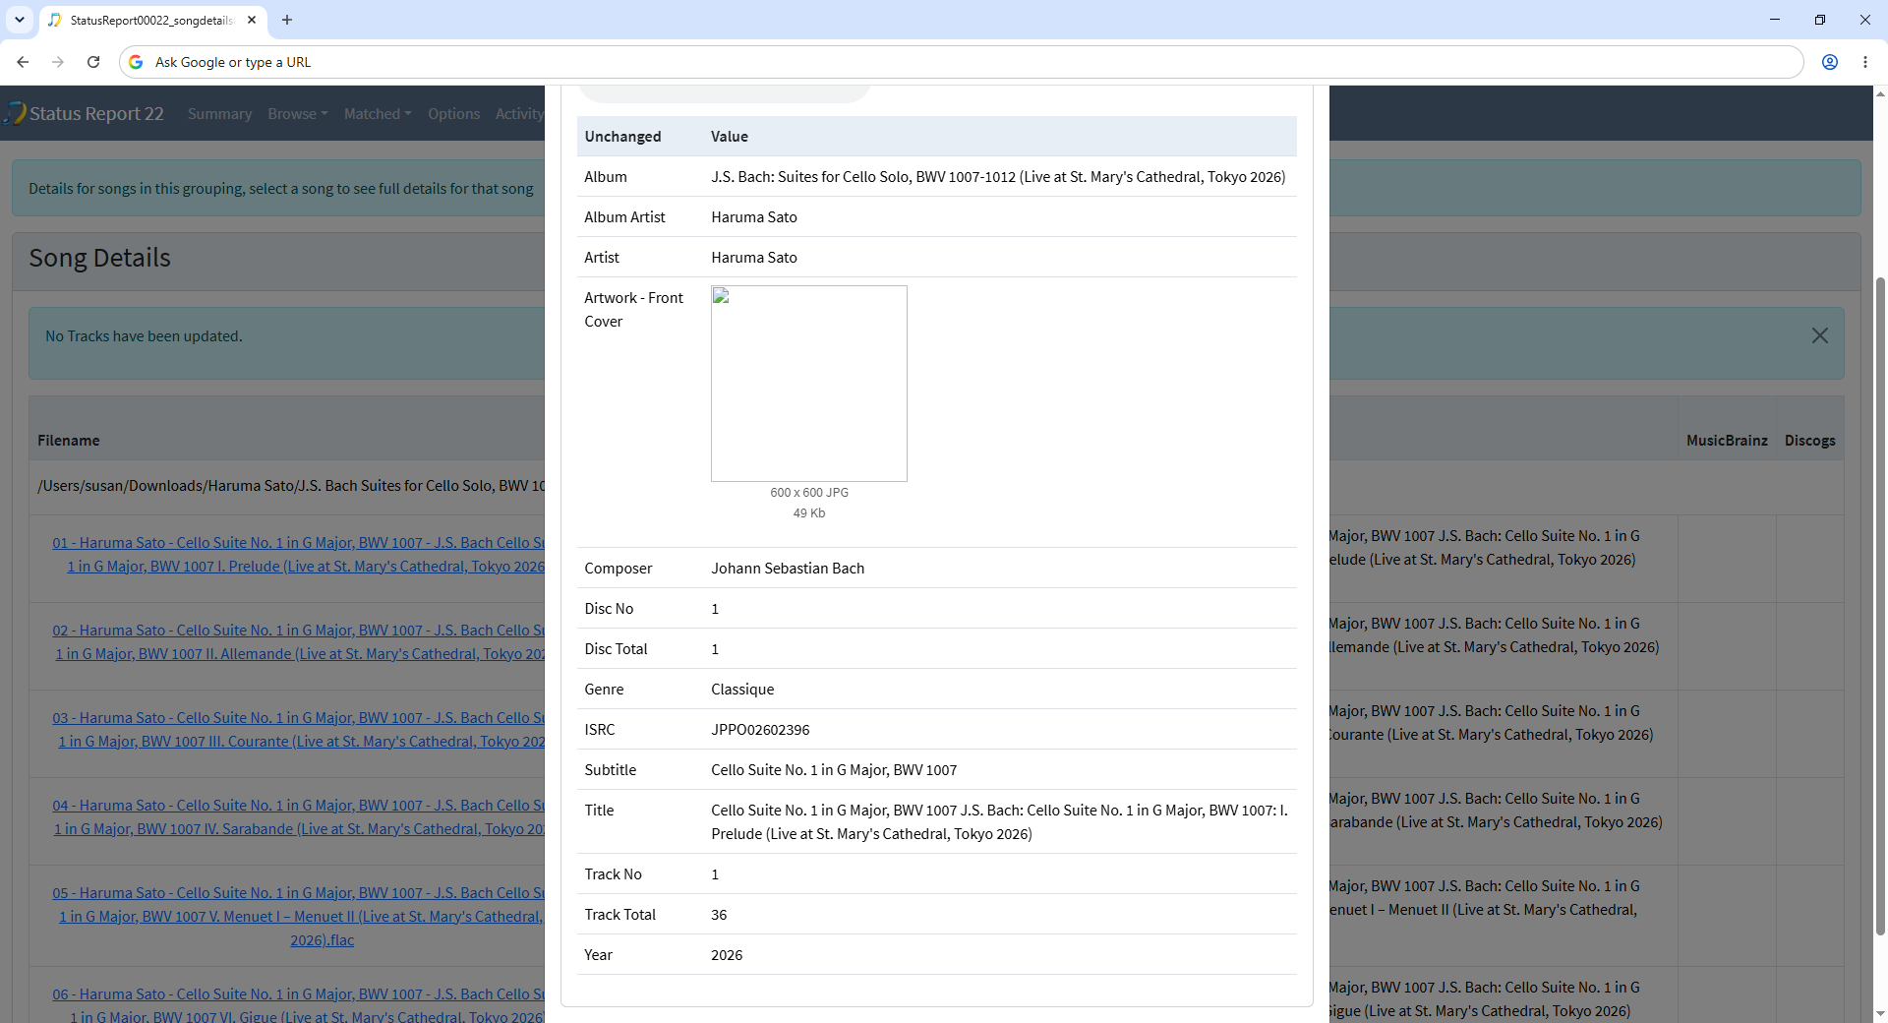Open track 06 Gigue file link

coord(298,1005)
